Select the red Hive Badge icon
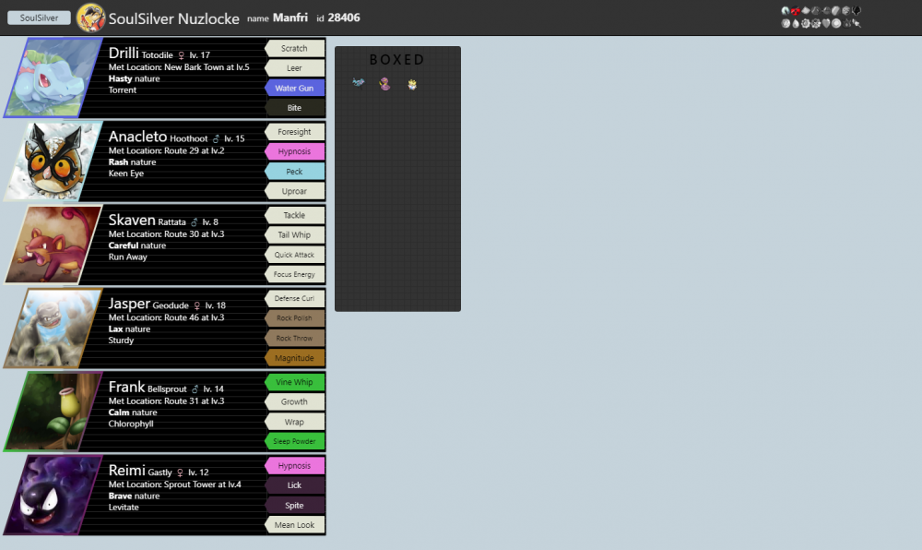Image resolution: width=922 pixels, height=550 pixels. pos(795,10)
